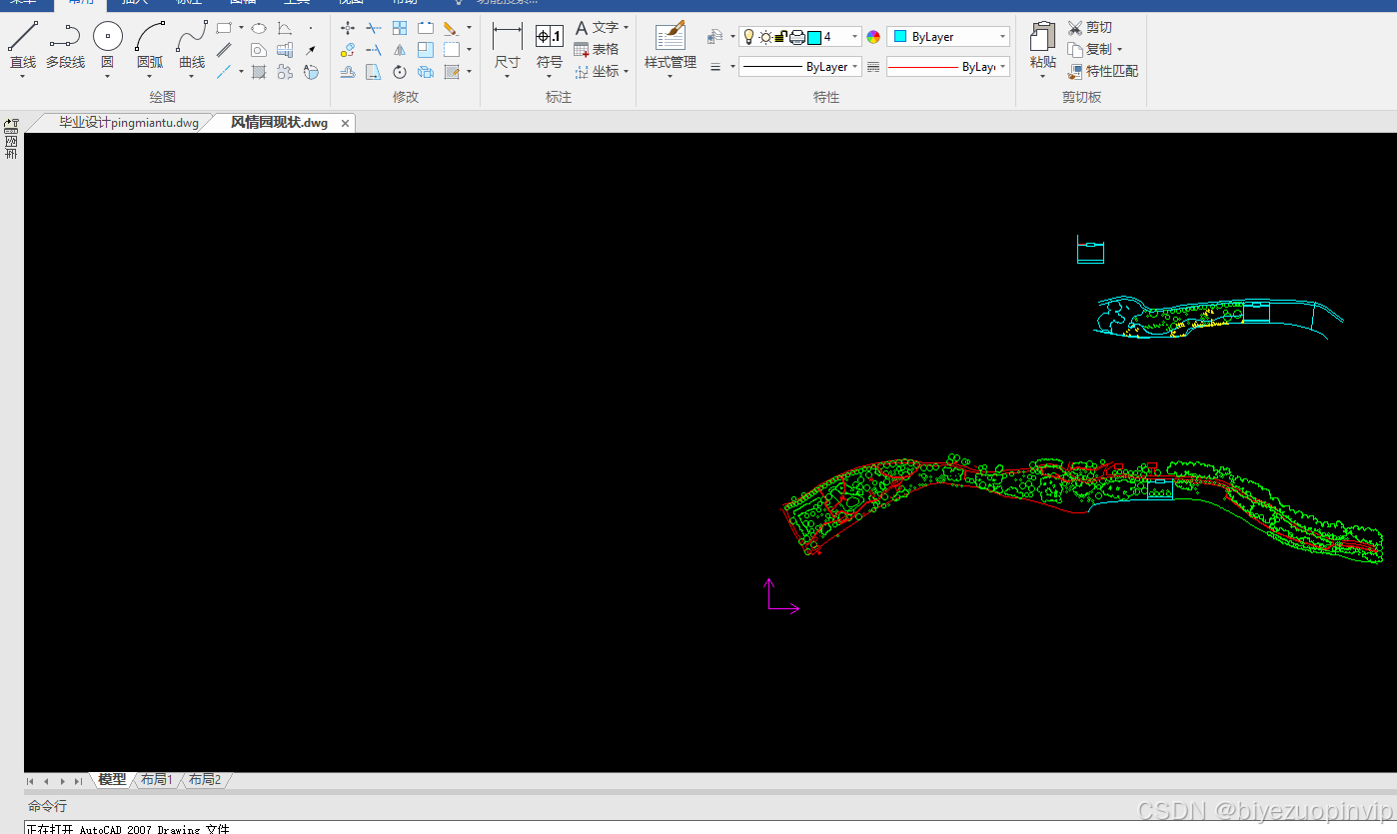Click the cyan layer color swatch
Screen dimensions: 1397x834
814,37
